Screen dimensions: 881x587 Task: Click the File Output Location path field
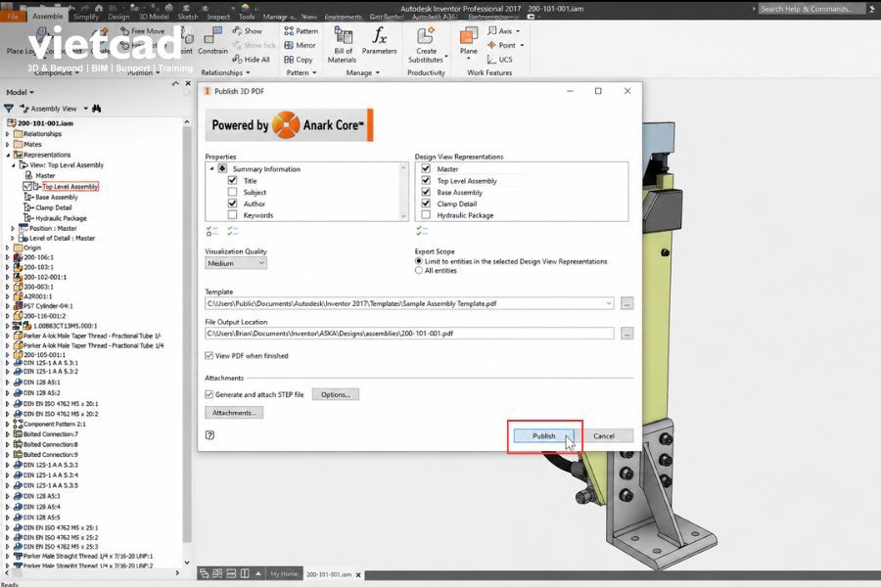pyautogui.click(x=409, y=333)
